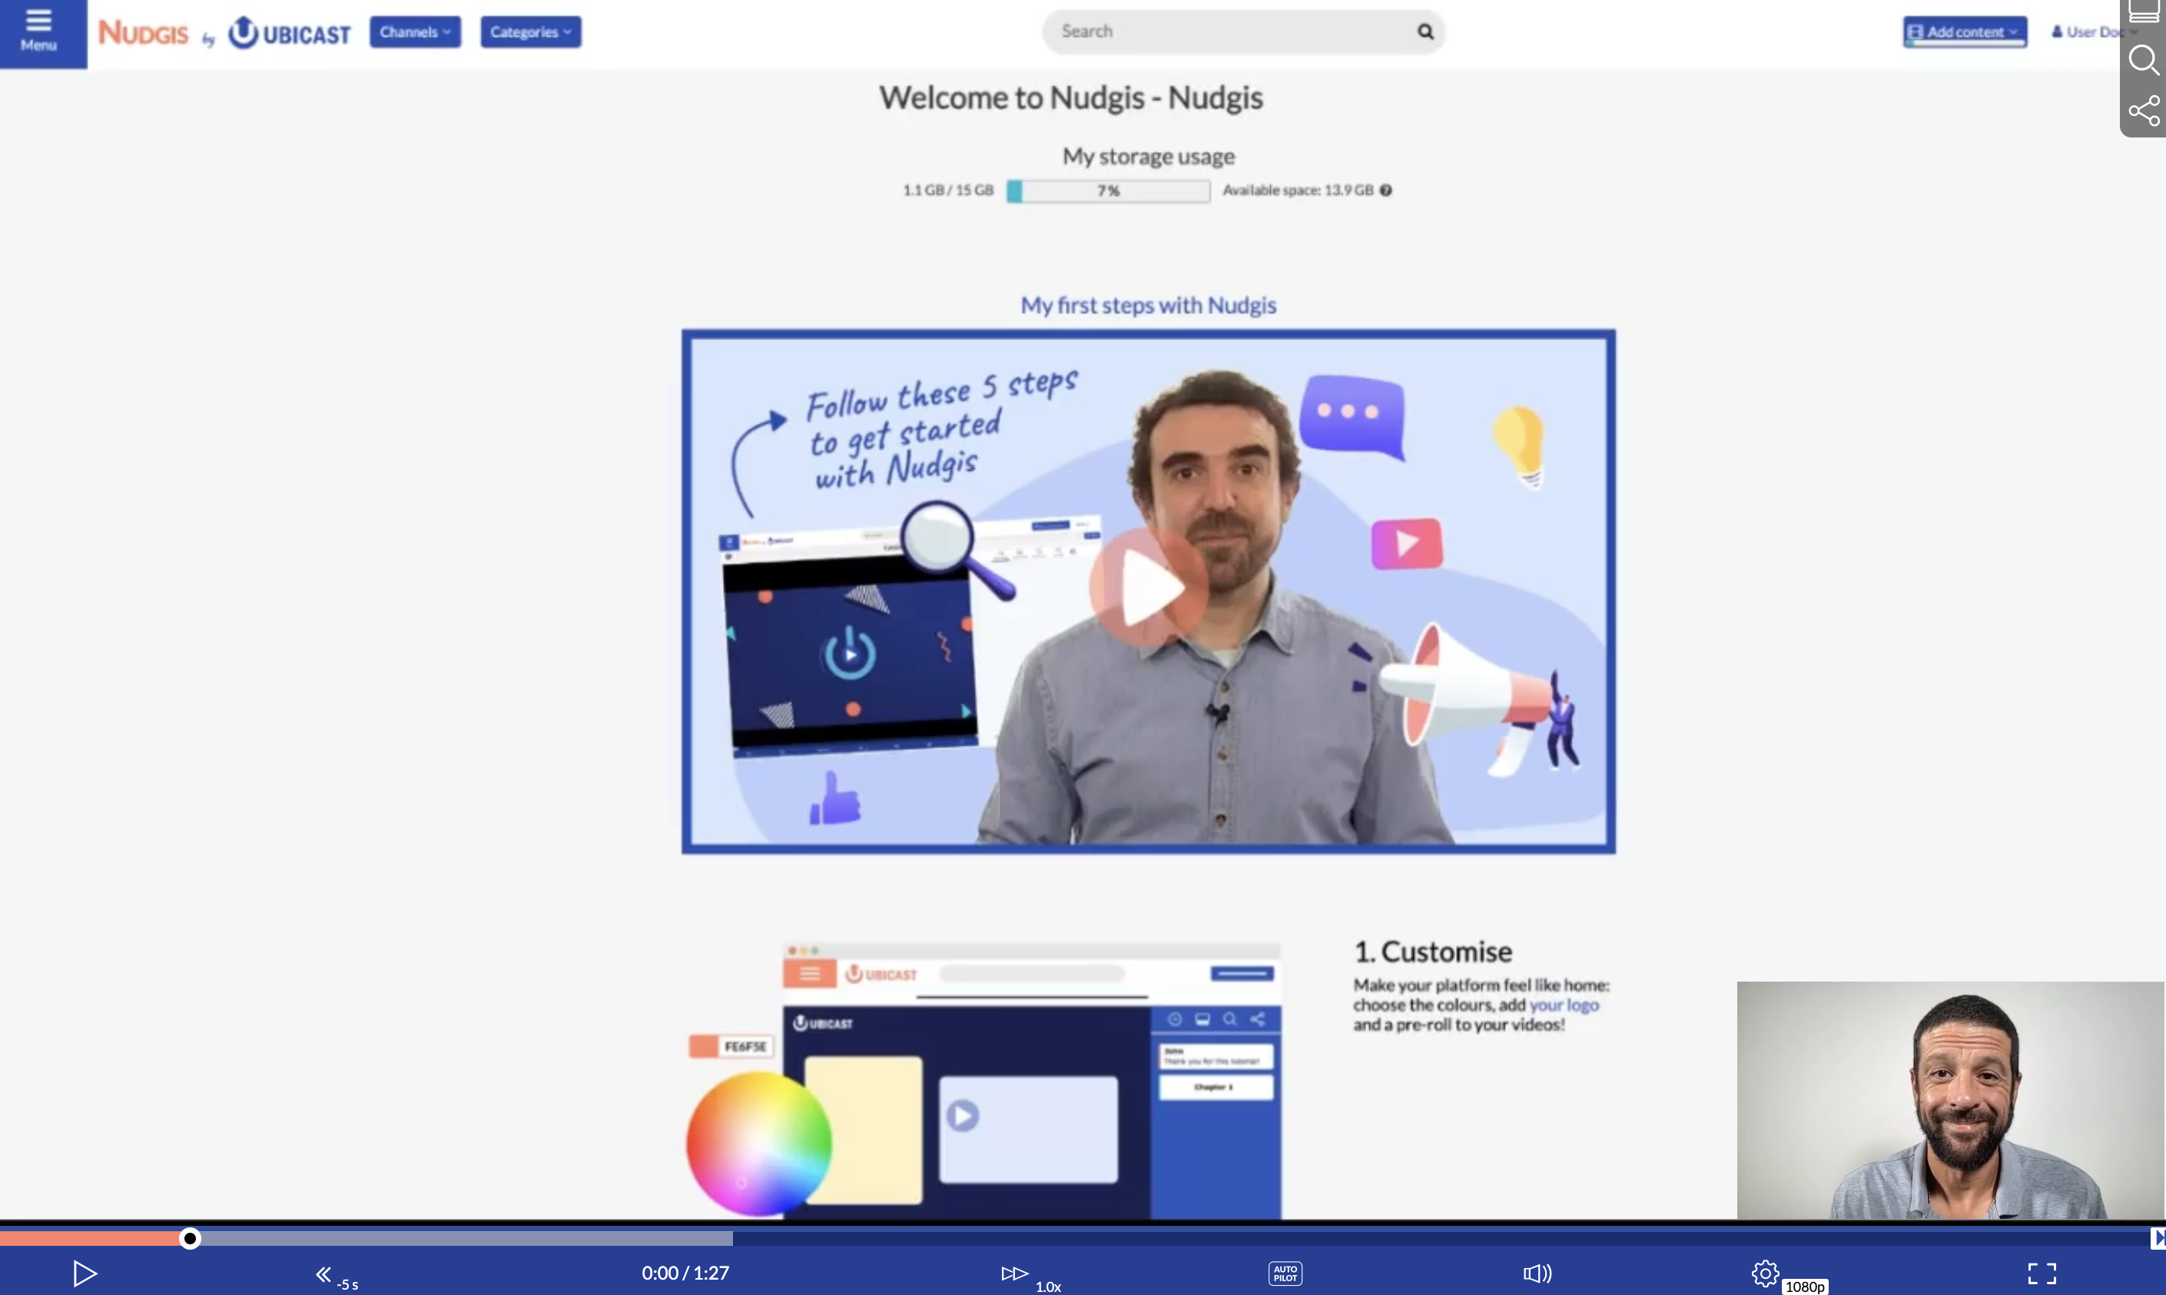The image size is (2166, 1295).
Task: Open the Add content dropdown
Action: [x=1965, y=32]
